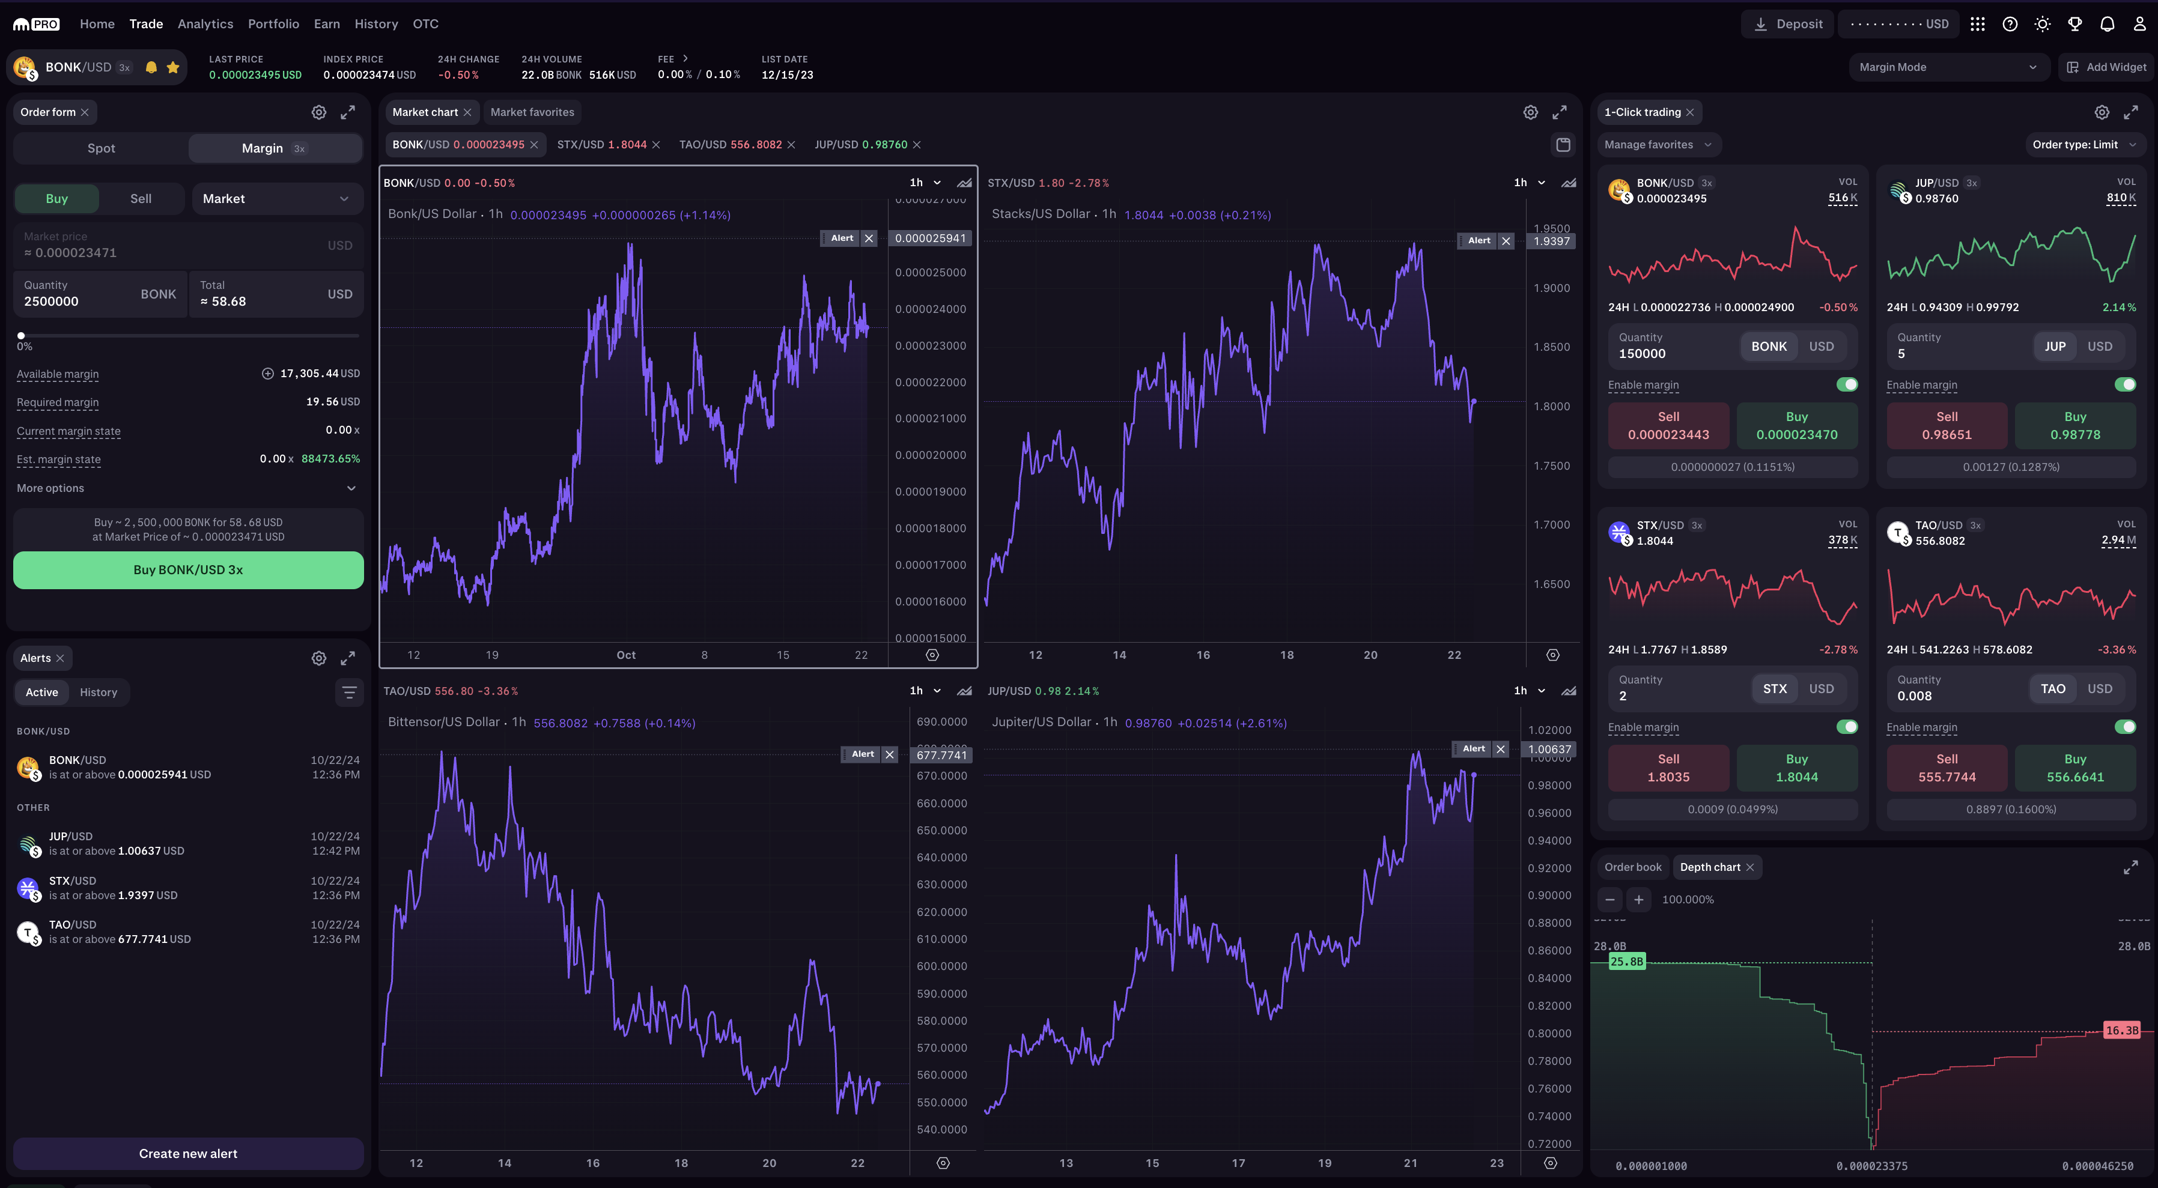Enable margin toggle on the STX card
This screenshot has height=1188, width=2158.
pos(1848,727)
